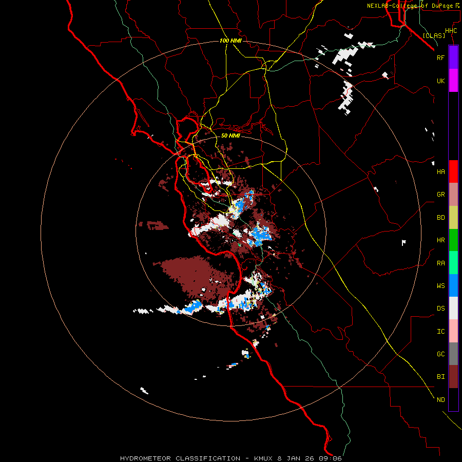Click the ND black legend swatch
Viewport: 462px width, 462px height.
click(x=453, y=399)
